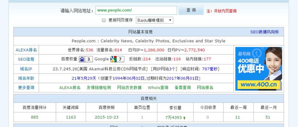Click response time 787毫秒

(x=210, y=69)
